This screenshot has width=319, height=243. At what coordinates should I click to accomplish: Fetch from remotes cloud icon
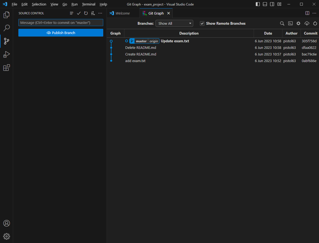pyautogui.click(x=307, y=23)
